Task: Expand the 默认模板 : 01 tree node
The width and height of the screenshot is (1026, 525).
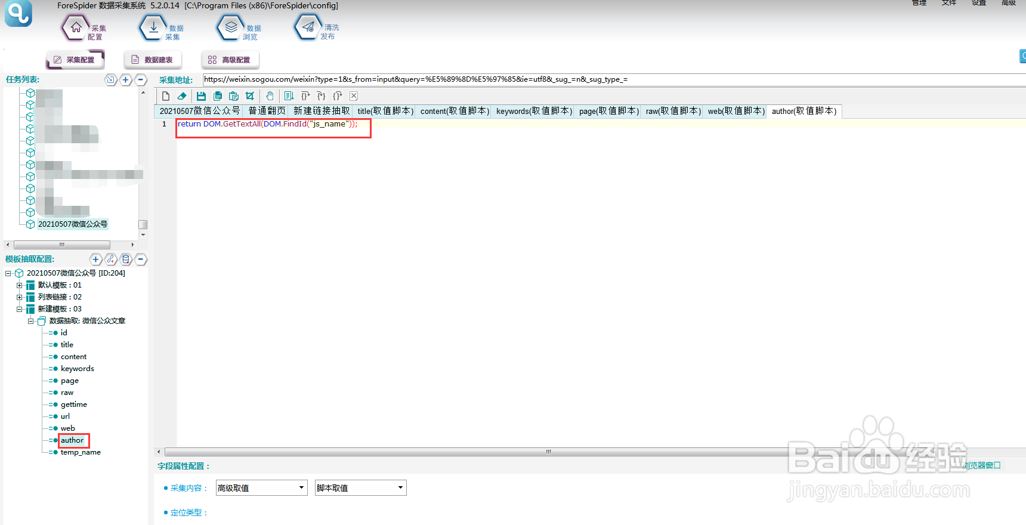Action: pyautogui.click(x=19, y=285)
